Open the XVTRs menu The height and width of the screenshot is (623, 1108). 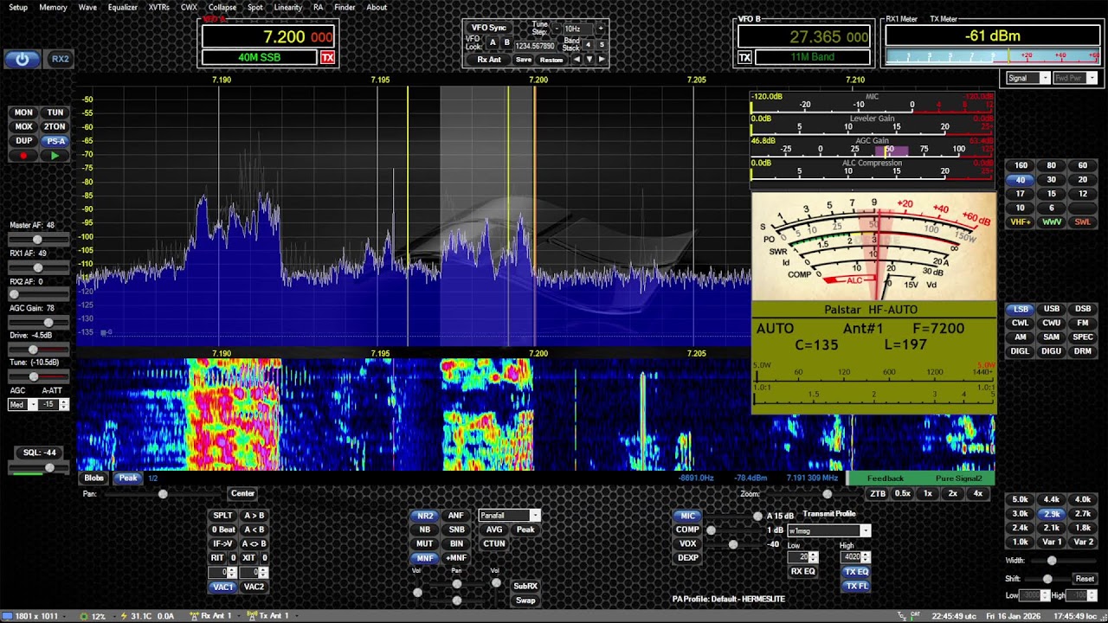[x=159, y=8]
